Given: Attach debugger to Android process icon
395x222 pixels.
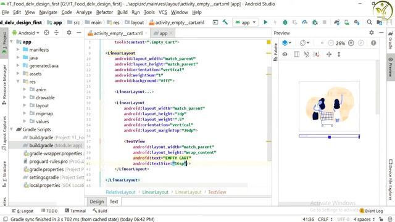Looking at the screenshot, I should [315, 22].
